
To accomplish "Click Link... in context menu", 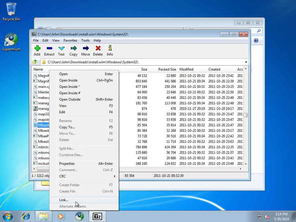I will pyautogui.click(x=84, y=200).
